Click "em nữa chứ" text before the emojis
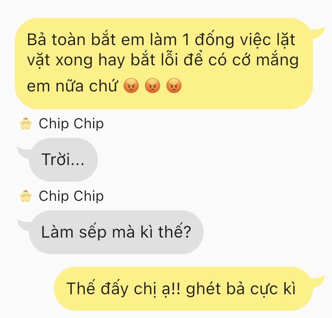This screenshot has height=318, width=332. pyautogui.click(x=72, y=86)
